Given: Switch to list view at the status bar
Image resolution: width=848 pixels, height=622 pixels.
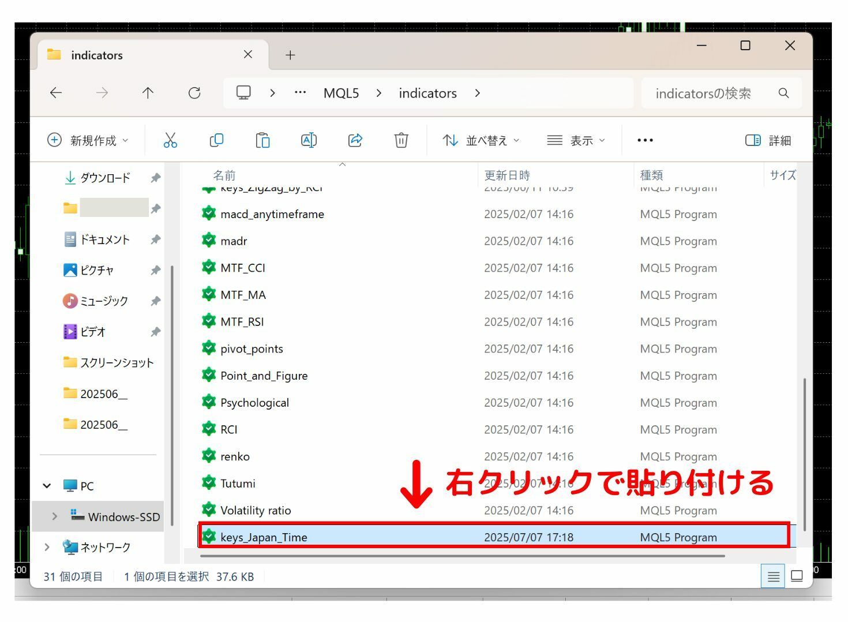Looking at the screenshot, I should click(773, 576).
